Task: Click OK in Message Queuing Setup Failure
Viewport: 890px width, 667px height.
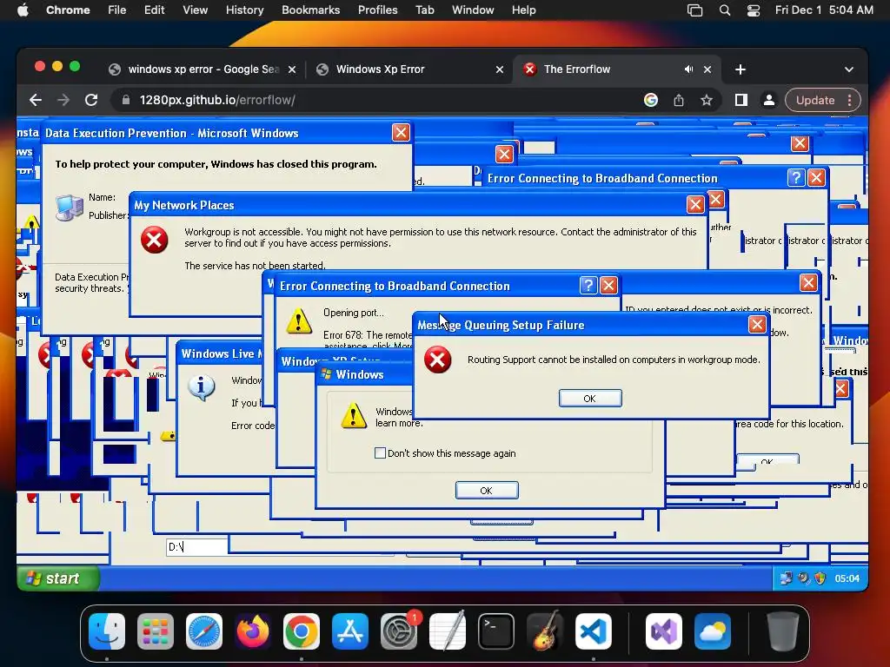Action: click(x=590, y=399)
